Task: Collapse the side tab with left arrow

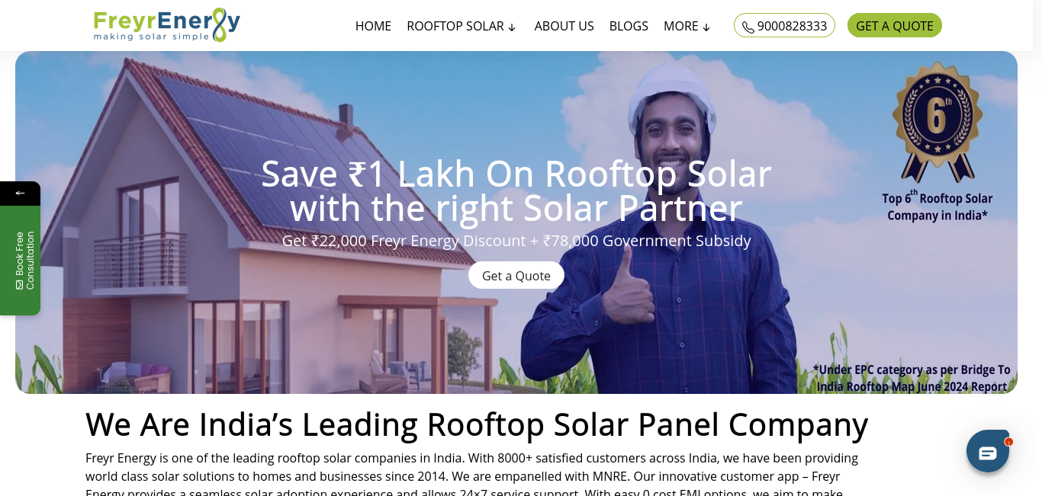Action: point(20,193)
